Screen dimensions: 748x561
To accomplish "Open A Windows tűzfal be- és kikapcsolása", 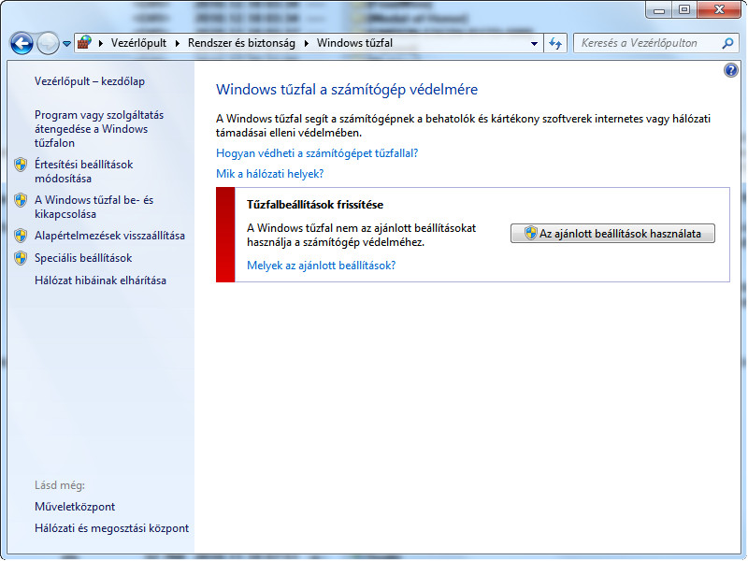I will click(x=94, y=207).
